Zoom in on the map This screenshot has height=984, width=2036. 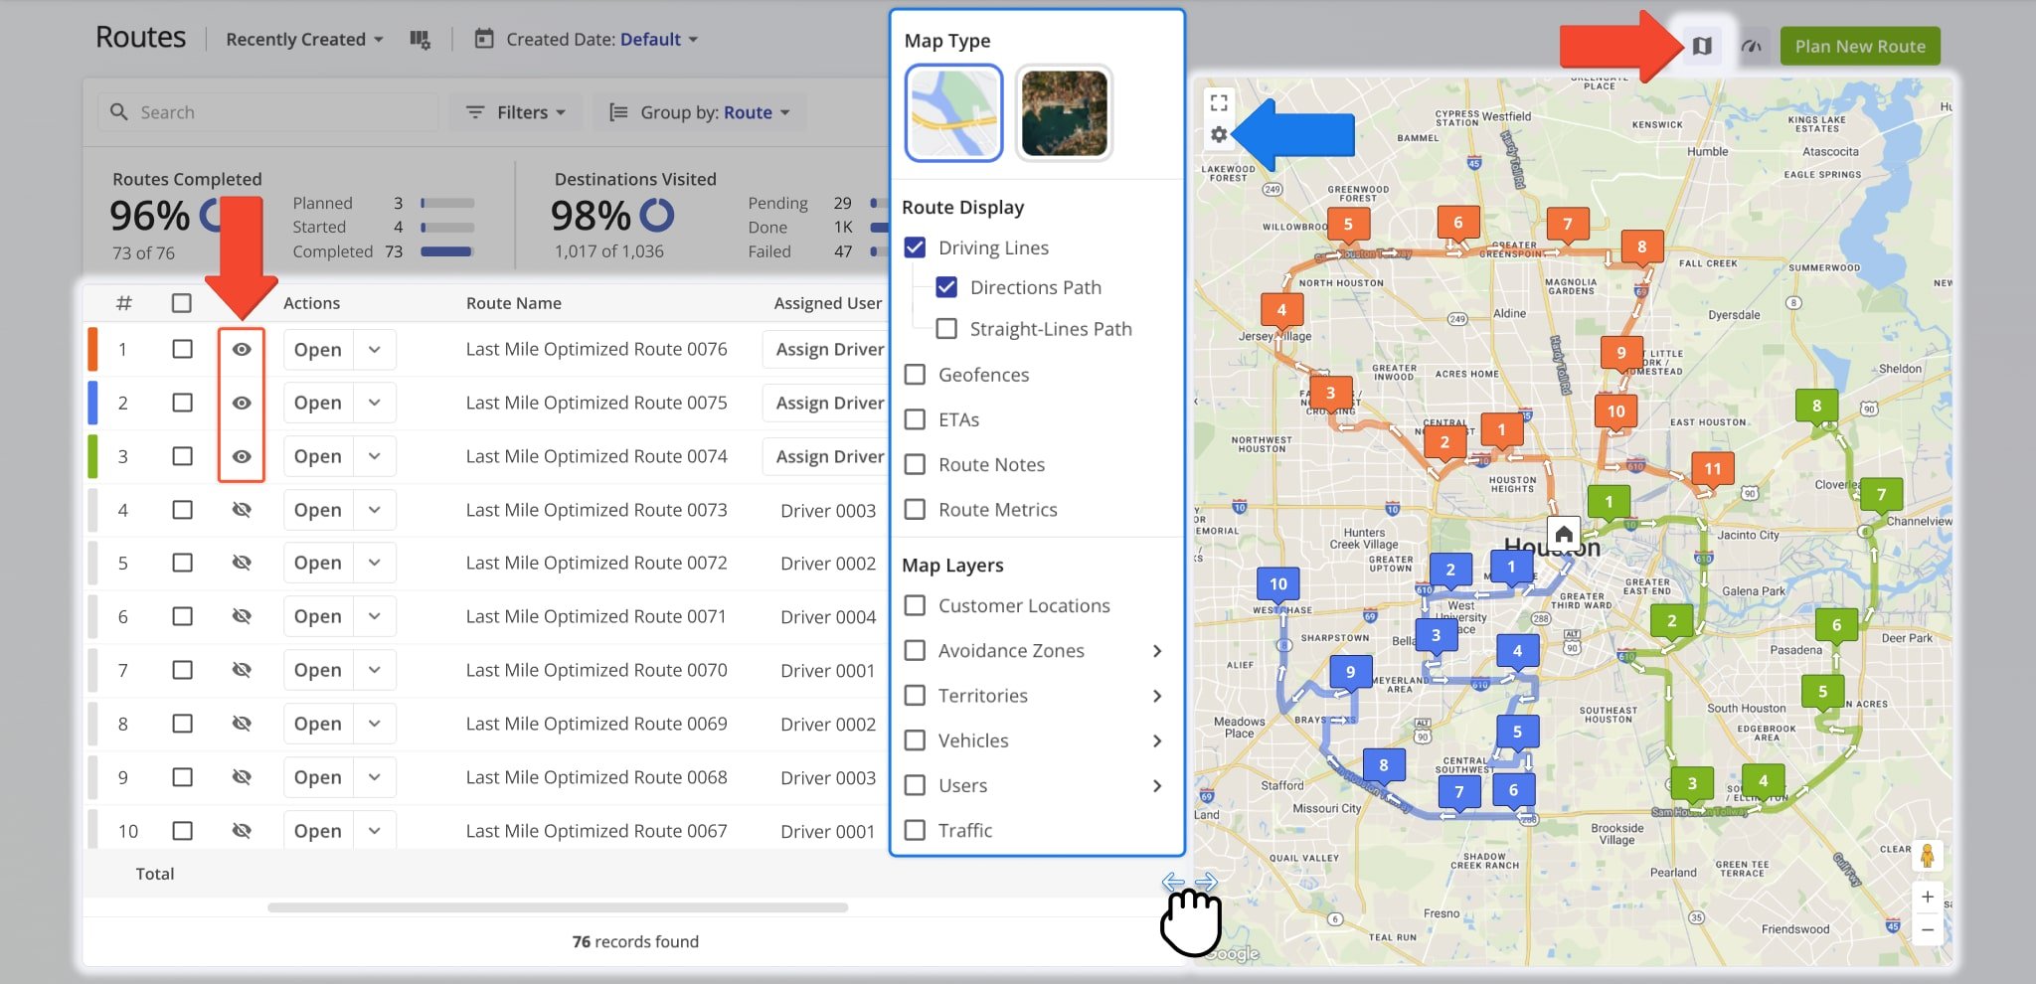click(x=1927, y=897)
